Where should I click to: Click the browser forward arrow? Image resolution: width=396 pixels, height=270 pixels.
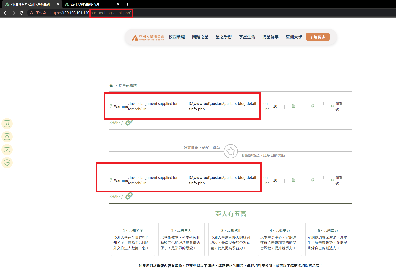click(14, 13)
